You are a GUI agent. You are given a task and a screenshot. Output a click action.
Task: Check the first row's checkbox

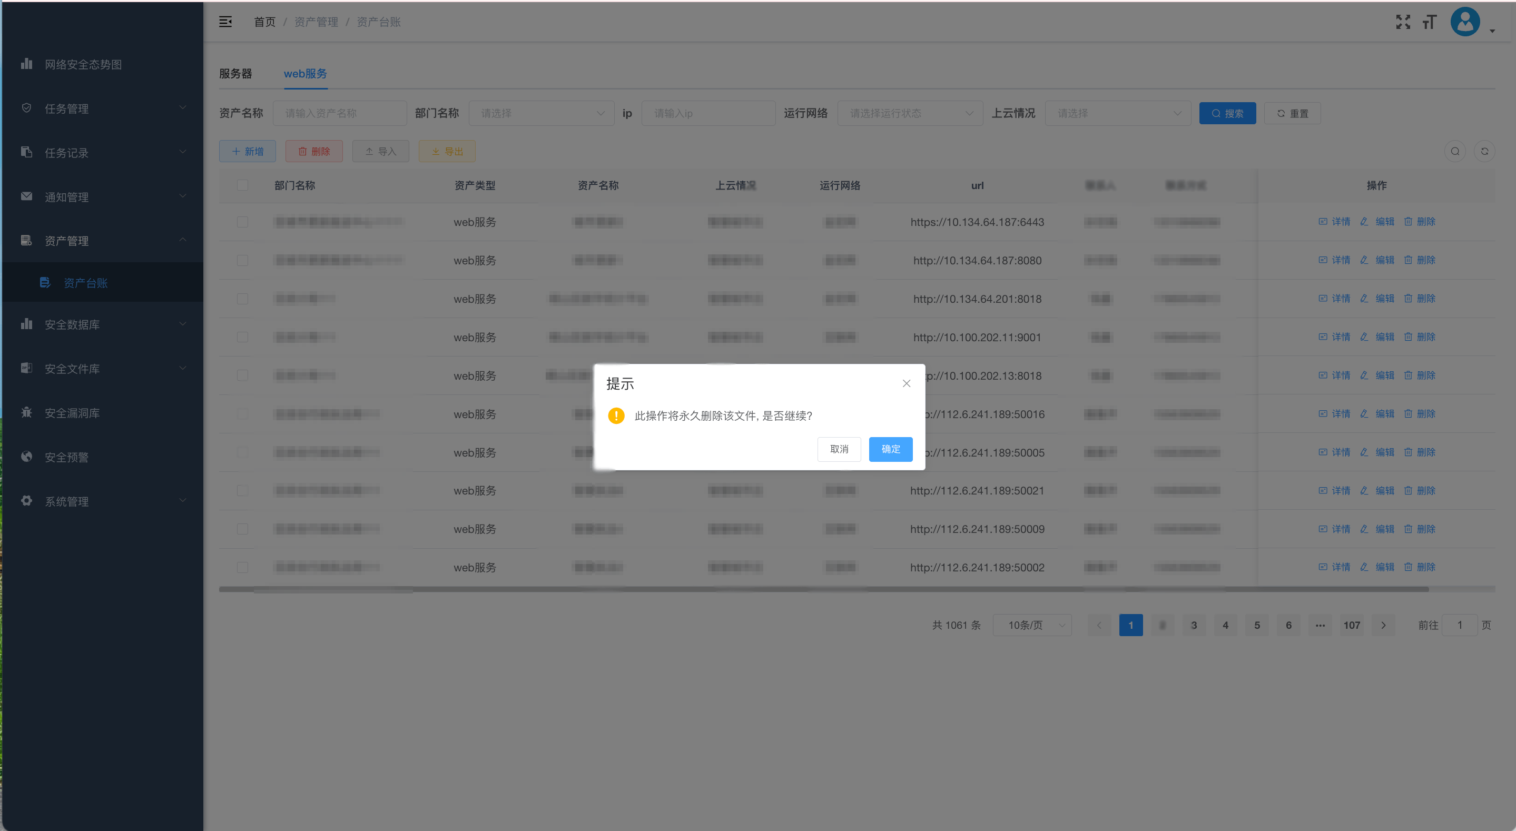coord(242,222)
